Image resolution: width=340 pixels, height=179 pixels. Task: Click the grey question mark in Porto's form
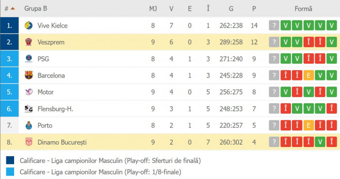pyautogui.click(x=274, y=125)
